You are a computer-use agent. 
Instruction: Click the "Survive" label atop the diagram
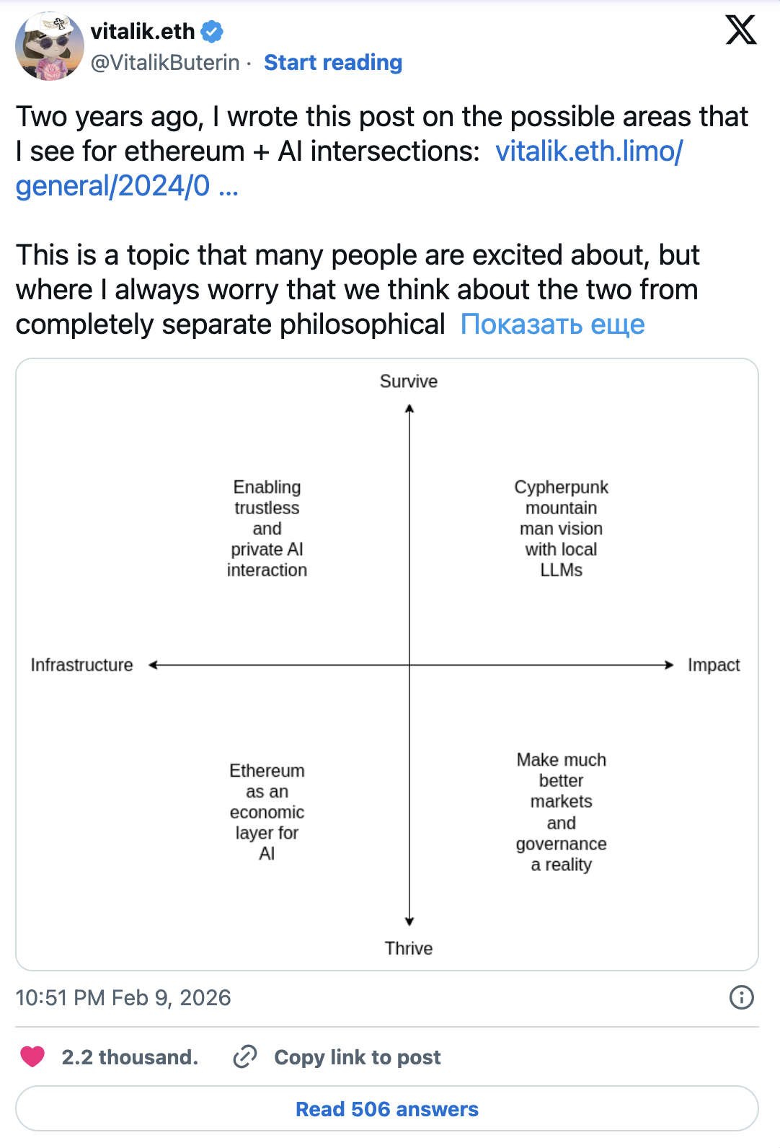point(409,381)
